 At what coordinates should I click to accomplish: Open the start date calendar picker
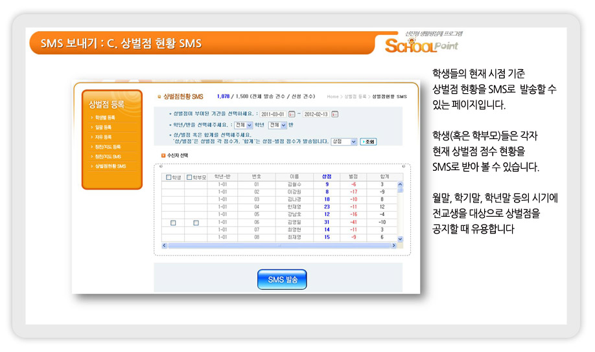point(292,114)
